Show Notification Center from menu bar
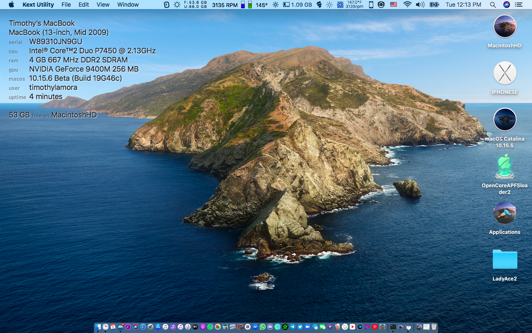Viewport: 532px width, 333px height. (518, 5)
